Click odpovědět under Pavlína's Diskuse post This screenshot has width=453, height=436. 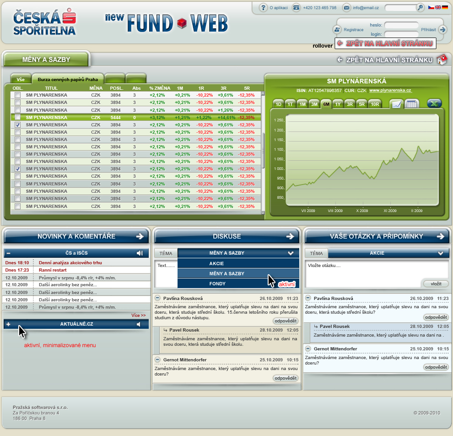[x=286, y=321]
